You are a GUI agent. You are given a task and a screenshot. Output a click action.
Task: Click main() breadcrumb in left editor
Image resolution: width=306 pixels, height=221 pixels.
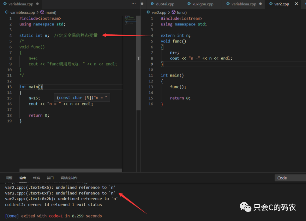coord(51,12)
